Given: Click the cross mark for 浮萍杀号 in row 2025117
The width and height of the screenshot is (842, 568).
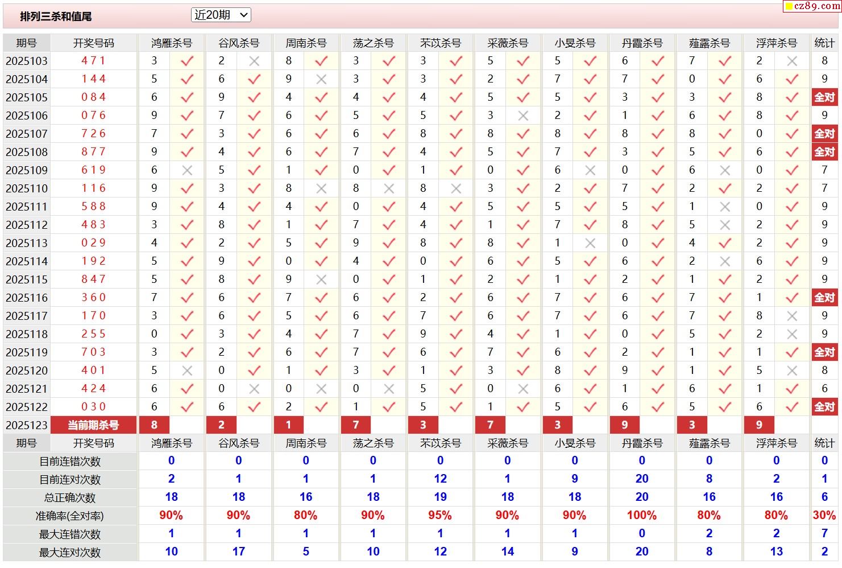Looking at the screenshot, I should click(792, 316).
